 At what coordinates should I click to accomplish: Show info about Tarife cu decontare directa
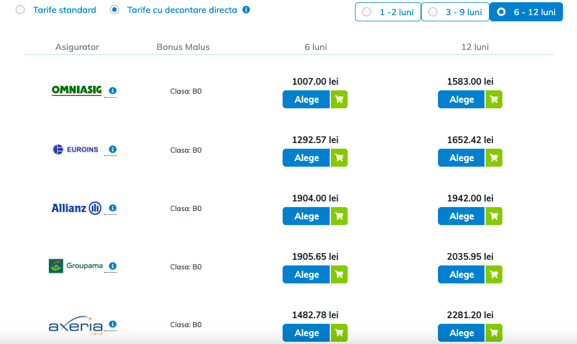(246, 10)
